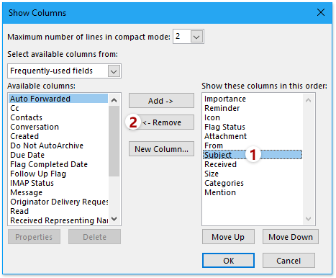
Task: Click shown columns list scroll down arrow
Action: coord(309,219)
